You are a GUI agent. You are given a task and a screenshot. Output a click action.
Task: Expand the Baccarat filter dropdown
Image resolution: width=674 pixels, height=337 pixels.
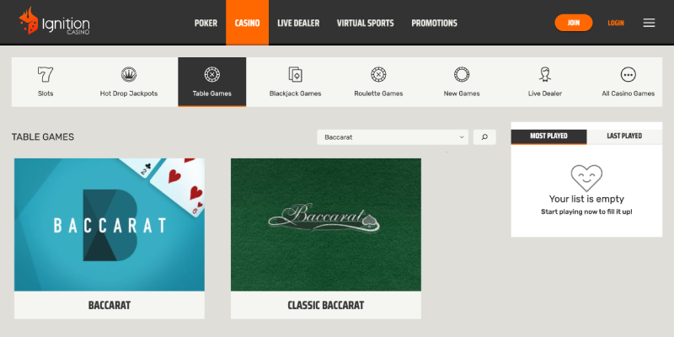pos(393,137)
